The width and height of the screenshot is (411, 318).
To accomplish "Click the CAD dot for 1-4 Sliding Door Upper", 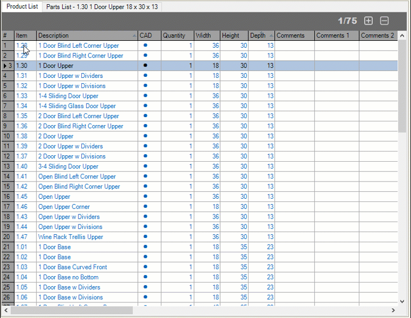I will pos(145,96).
